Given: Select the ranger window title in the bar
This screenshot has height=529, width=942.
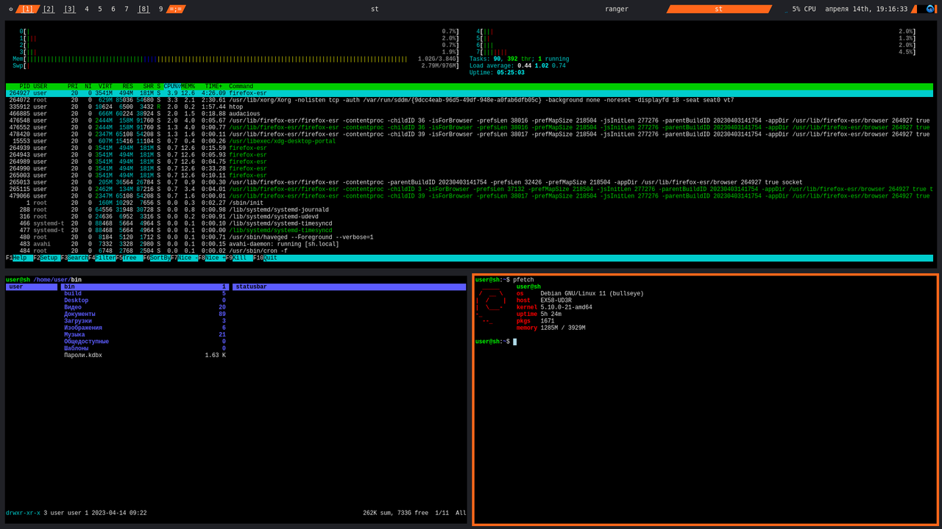Looking at the screenshot, I should [617, 9].
